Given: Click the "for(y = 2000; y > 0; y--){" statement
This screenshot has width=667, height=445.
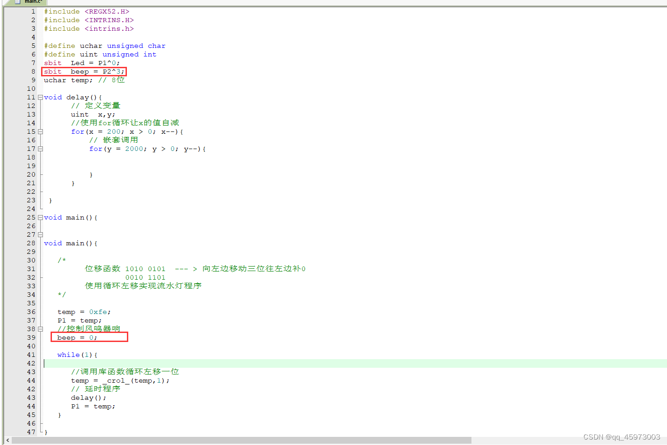Looking at the screenshot, I should (x=148, y=149).
